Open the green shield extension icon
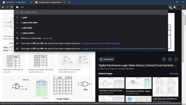Image resolution: width=186 pixels, height=105 pixels. tap(170, 7)
